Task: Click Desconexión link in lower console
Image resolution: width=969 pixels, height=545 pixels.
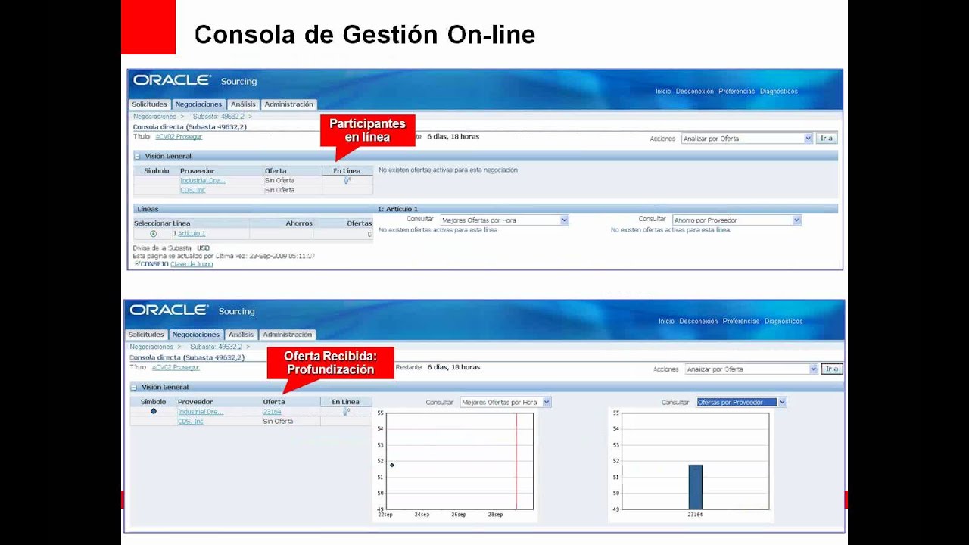Action: click(698, 322)
